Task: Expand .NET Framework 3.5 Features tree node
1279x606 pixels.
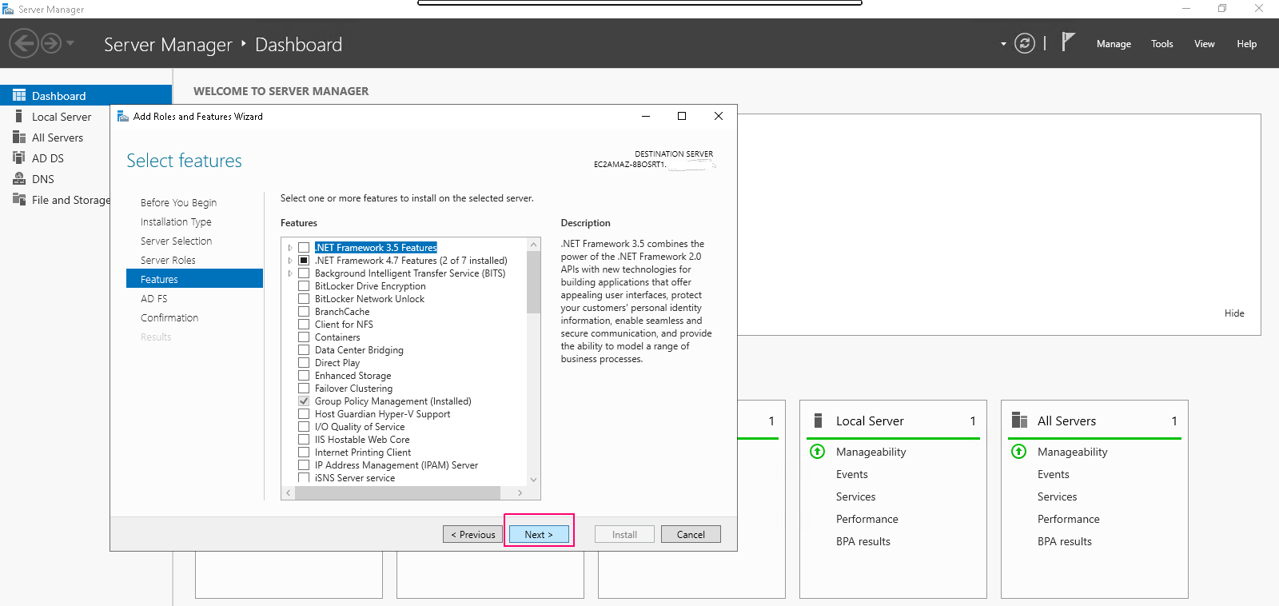Action: (x=290, y=248)
